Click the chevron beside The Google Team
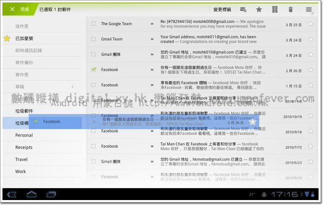The image size is (323, 205). pos(152,24)
